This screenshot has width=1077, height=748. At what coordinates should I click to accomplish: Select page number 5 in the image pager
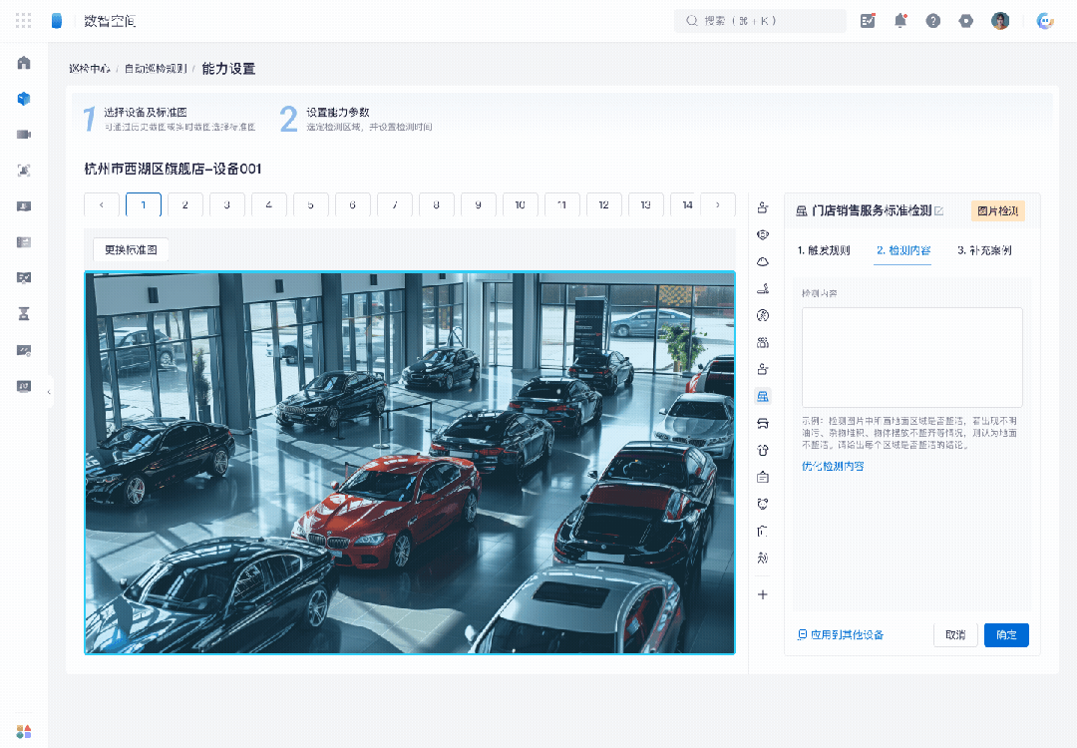(x=310, y=204)
